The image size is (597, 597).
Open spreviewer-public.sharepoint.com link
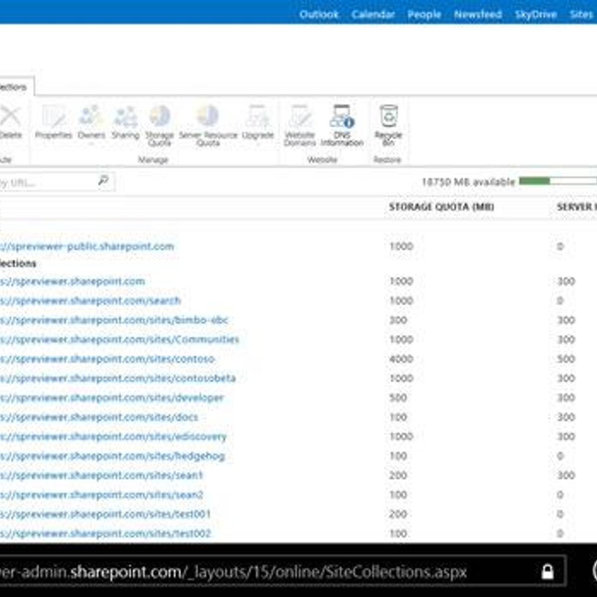point(87,246)
